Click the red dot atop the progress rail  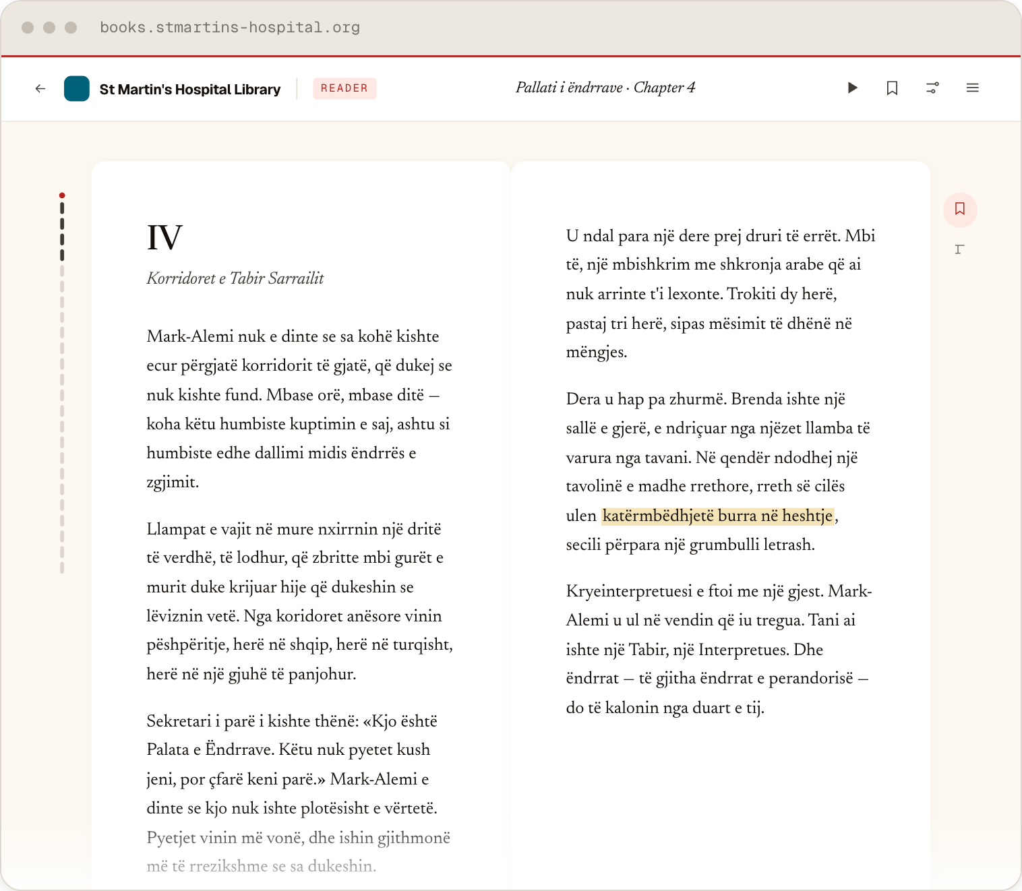click(x=62, y=195)
